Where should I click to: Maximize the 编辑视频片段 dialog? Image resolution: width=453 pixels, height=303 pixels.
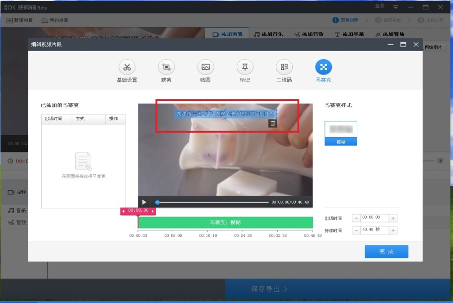tap(403, 44)
